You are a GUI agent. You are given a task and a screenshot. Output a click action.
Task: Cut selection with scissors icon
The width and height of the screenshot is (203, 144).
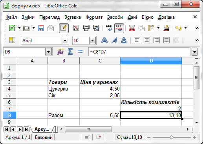pos(132,28)
